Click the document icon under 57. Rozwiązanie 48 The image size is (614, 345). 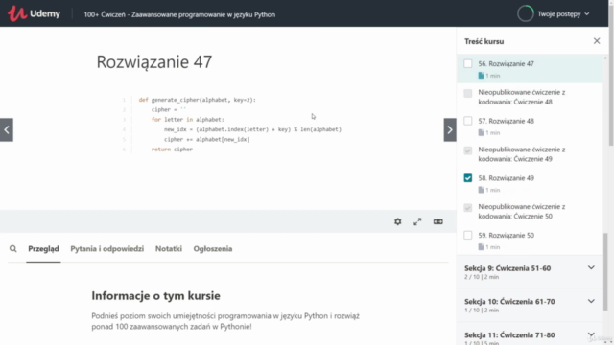coord(481,133)
